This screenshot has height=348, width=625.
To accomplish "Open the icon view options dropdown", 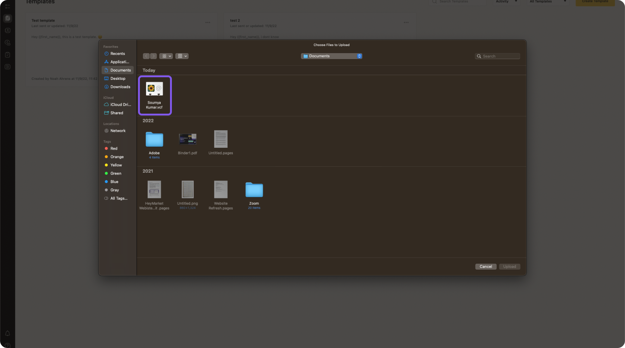I will click(x=166, y=56).
